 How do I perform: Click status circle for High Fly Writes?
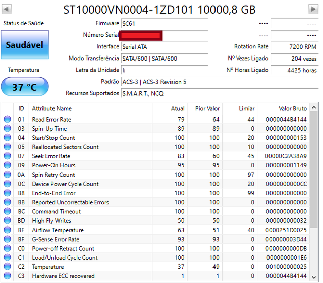(x=7, y=220)
